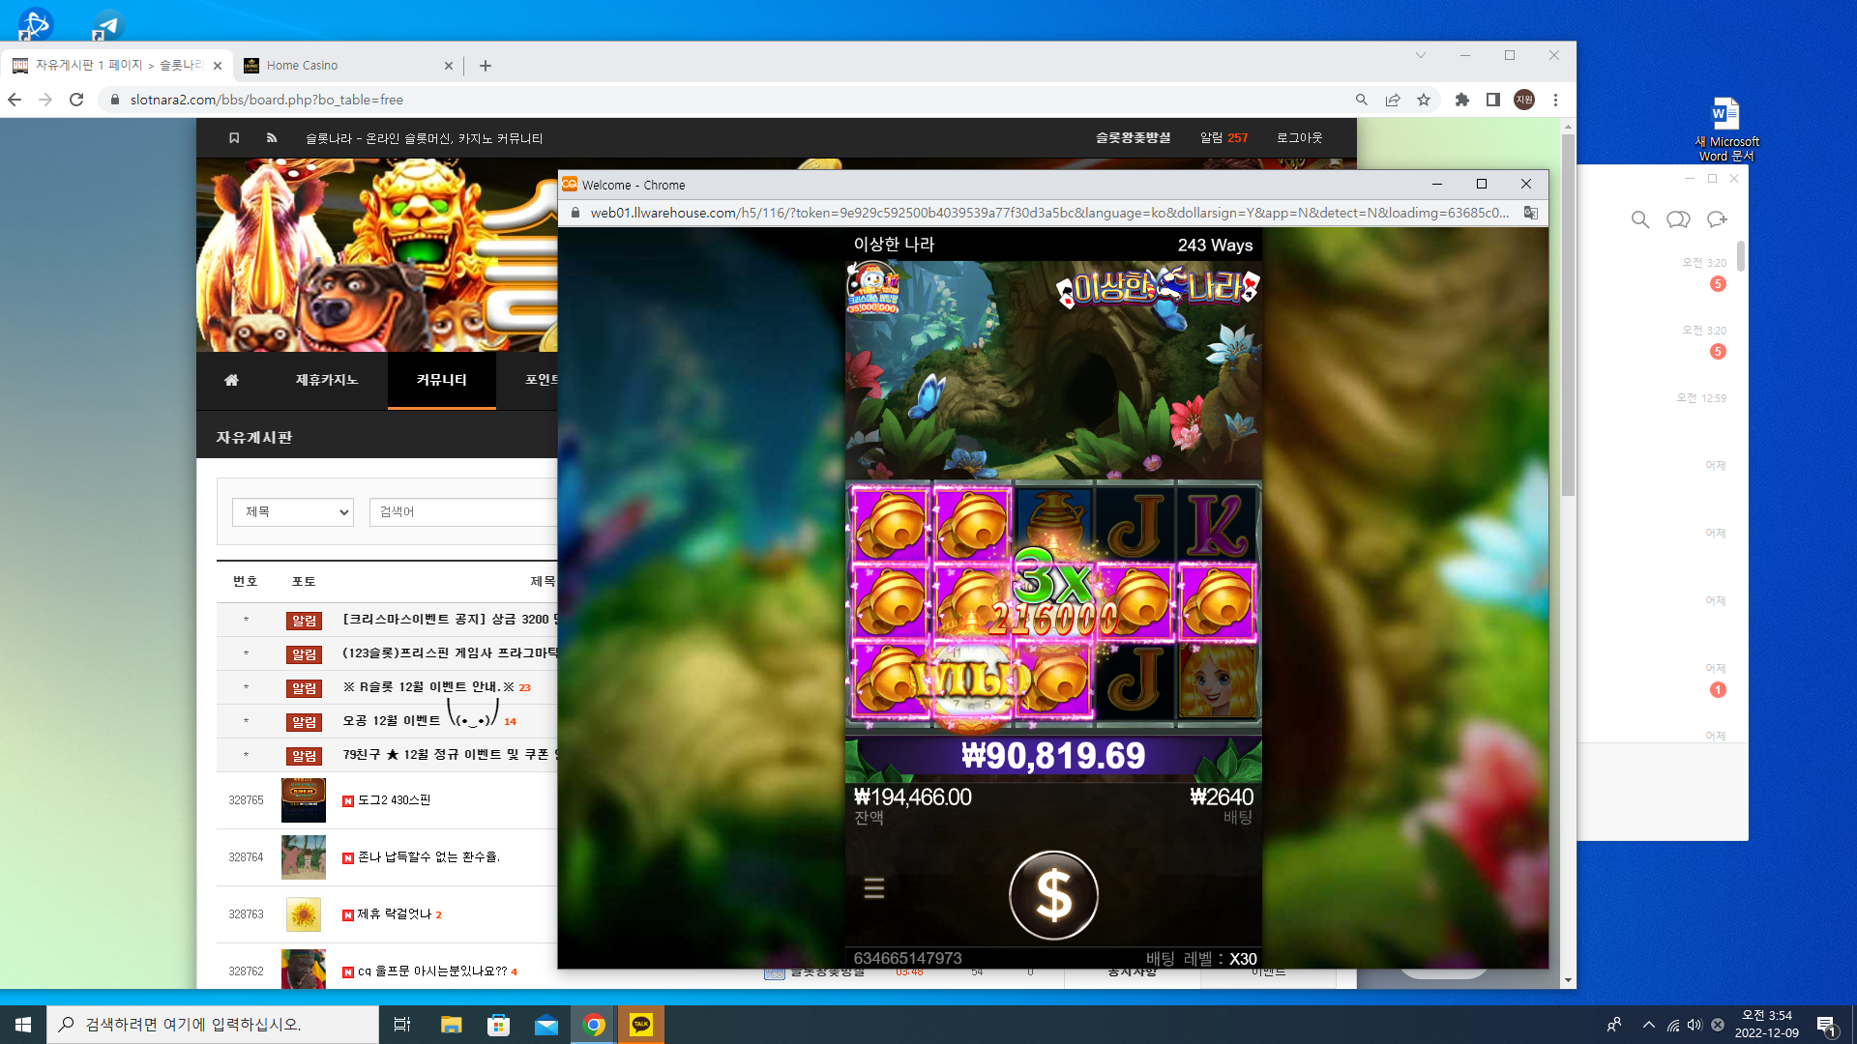Open a new Chrome tab

coord(486,66)
